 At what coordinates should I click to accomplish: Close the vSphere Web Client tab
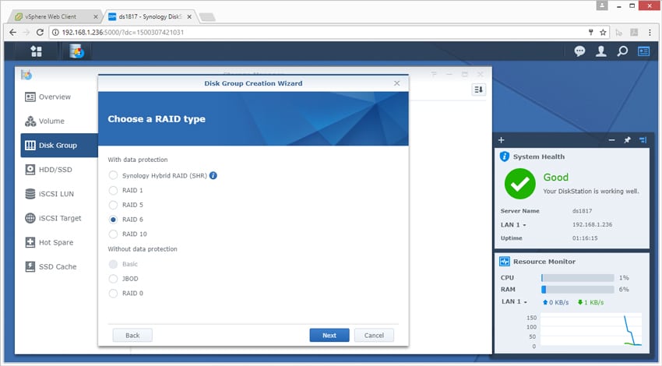tap(96, 17)
